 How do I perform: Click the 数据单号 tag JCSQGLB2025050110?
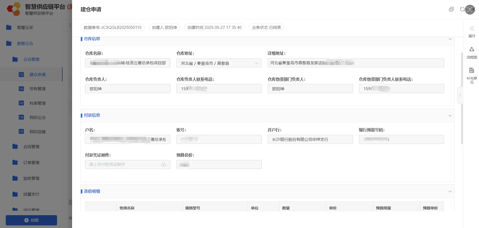click(113, 28)
